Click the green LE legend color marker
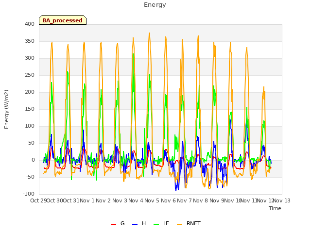Screen dimensions: 311x233 (156, 224)
